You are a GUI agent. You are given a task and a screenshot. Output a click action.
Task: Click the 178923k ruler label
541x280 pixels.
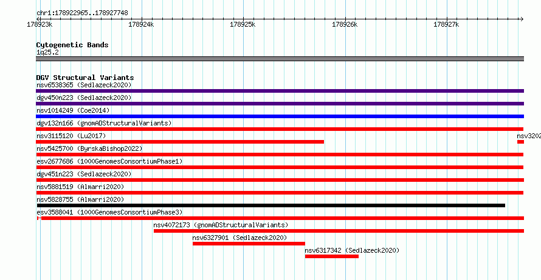click(x=40, y=24)
